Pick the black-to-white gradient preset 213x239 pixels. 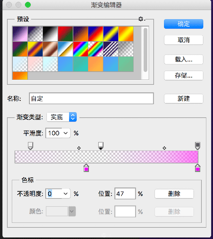(51, 34)
